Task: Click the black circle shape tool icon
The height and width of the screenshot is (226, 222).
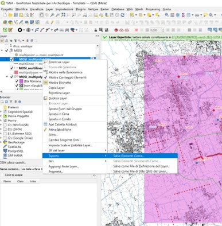Action: (20, 30)
